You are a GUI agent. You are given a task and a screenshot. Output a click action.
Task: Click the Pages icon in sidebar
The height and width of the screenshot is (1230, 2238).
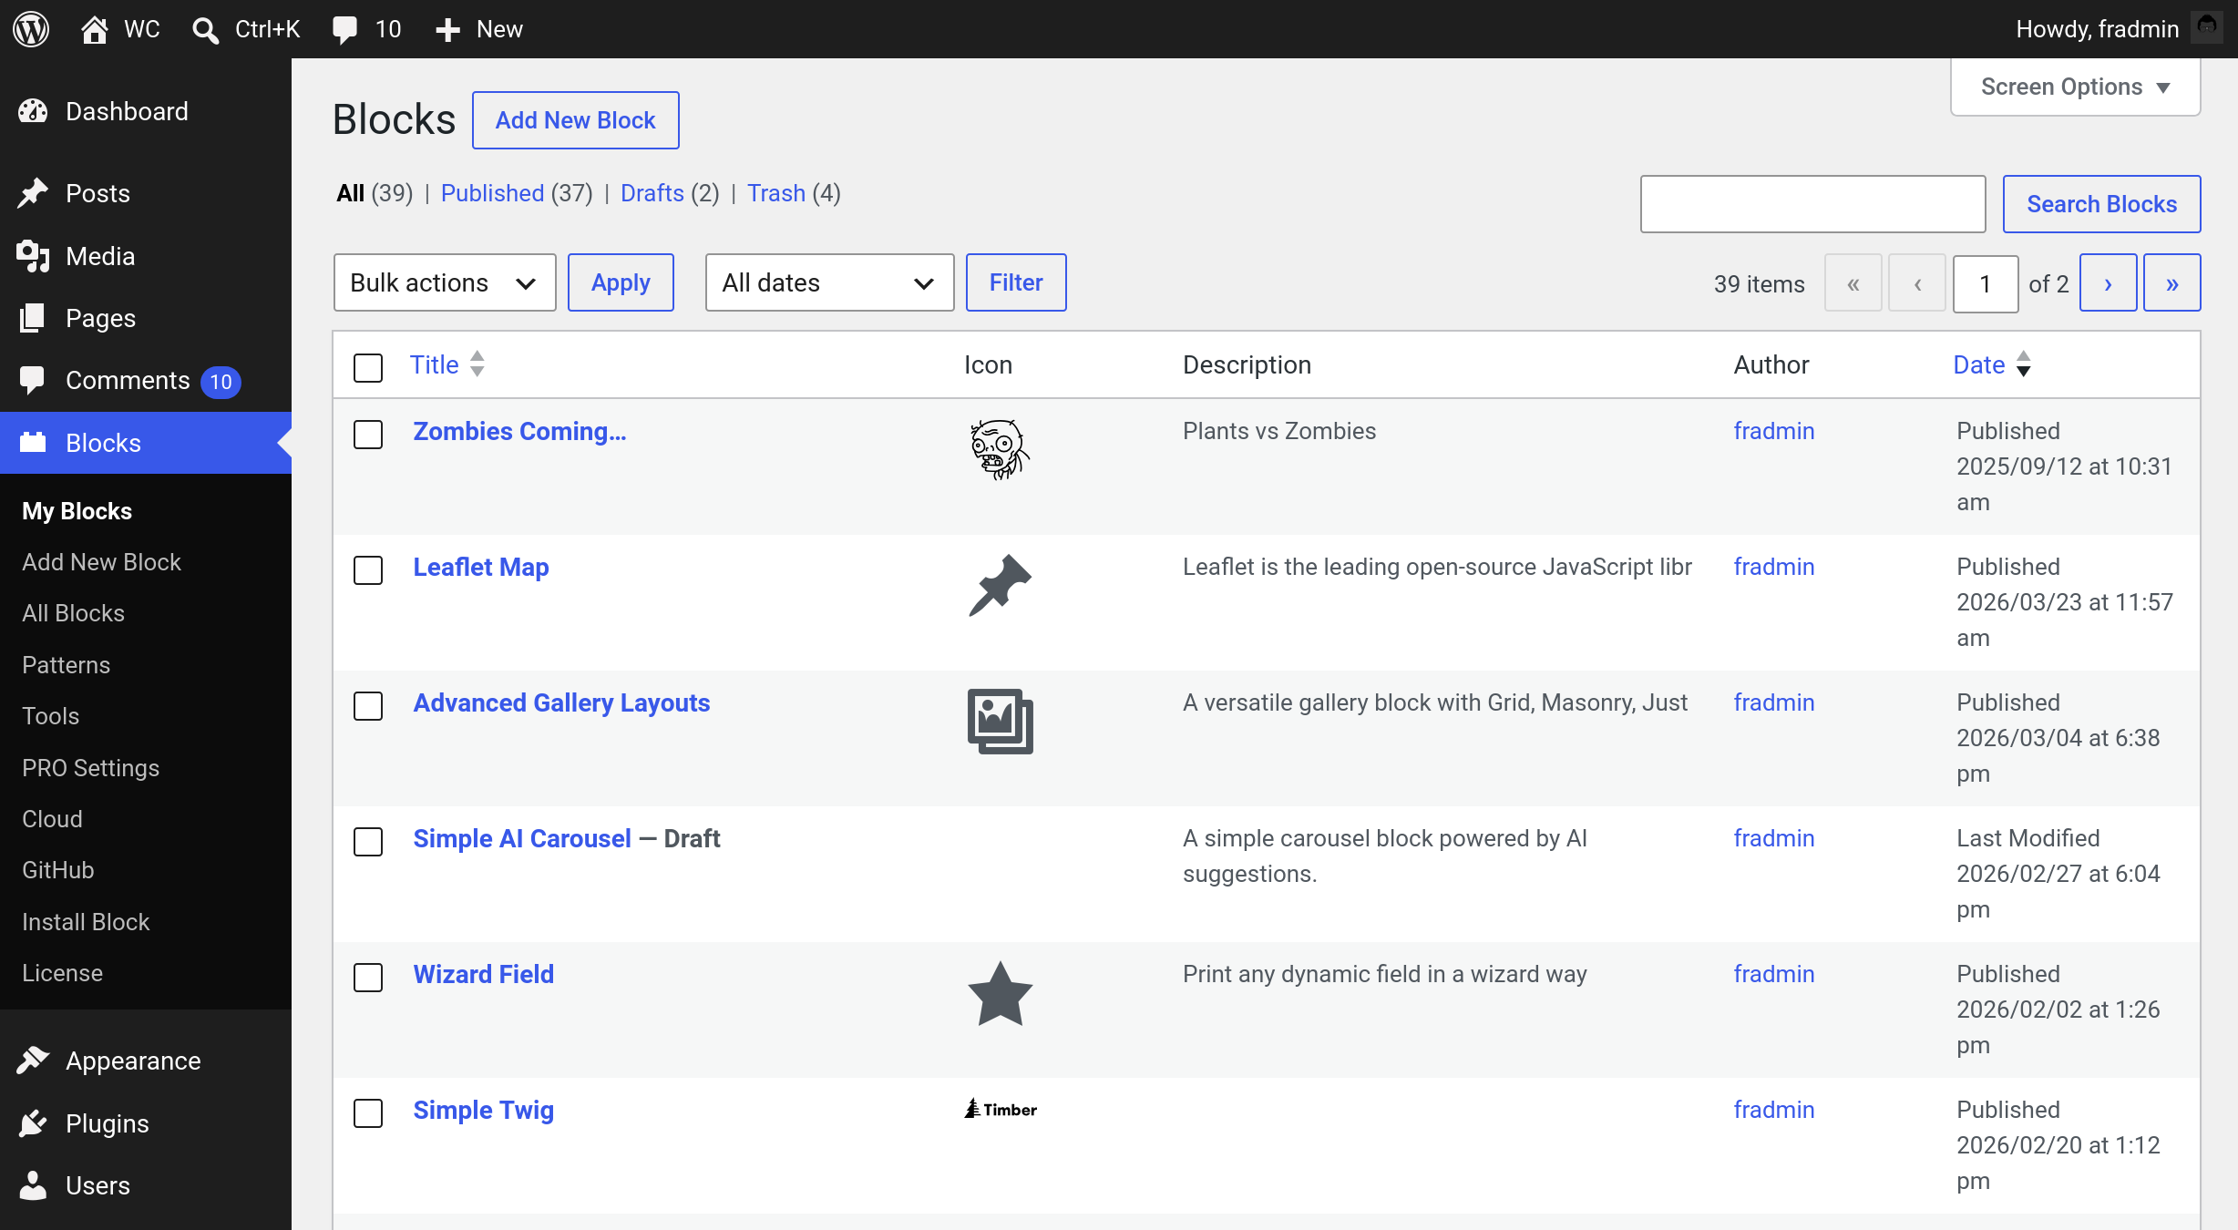[33, 318]
